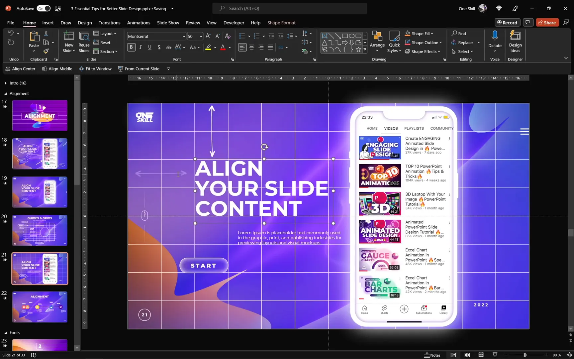Click Normal view icon in status bar

click(453, 355)
